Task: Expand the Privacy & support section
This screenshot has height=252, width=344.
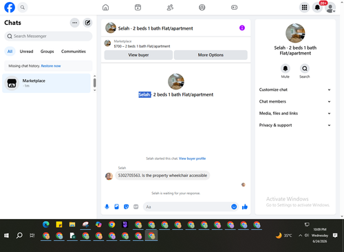Action: coord(295,125)
